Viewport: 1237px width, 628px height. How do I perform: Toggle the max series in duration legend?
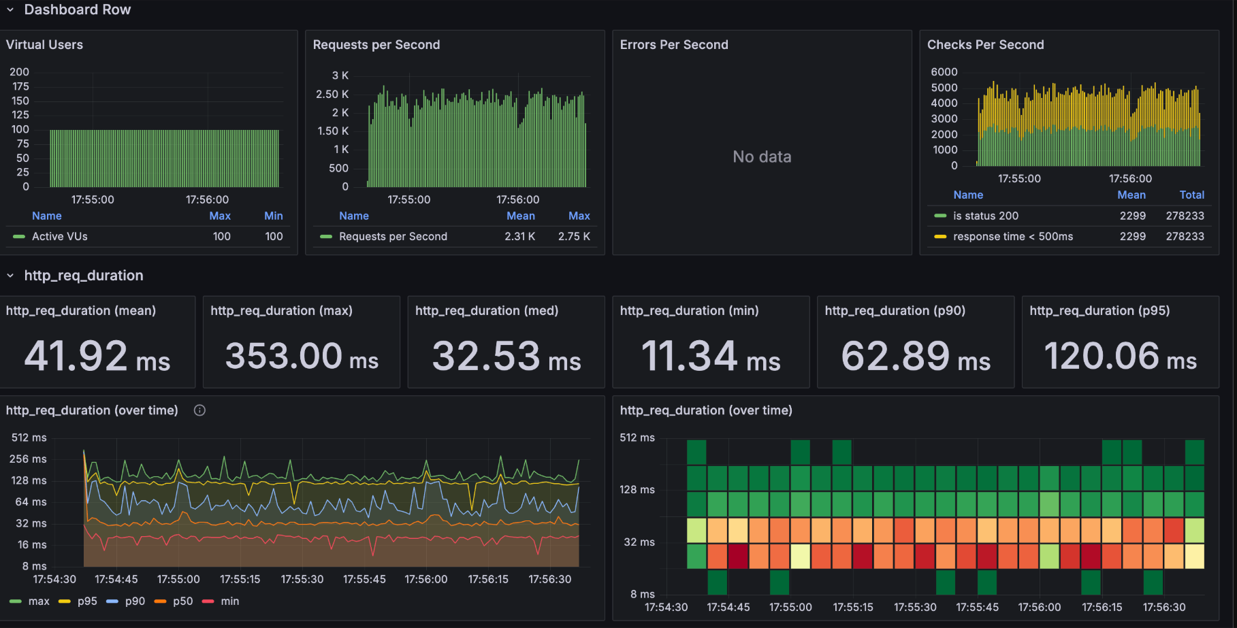coord(39,601)
